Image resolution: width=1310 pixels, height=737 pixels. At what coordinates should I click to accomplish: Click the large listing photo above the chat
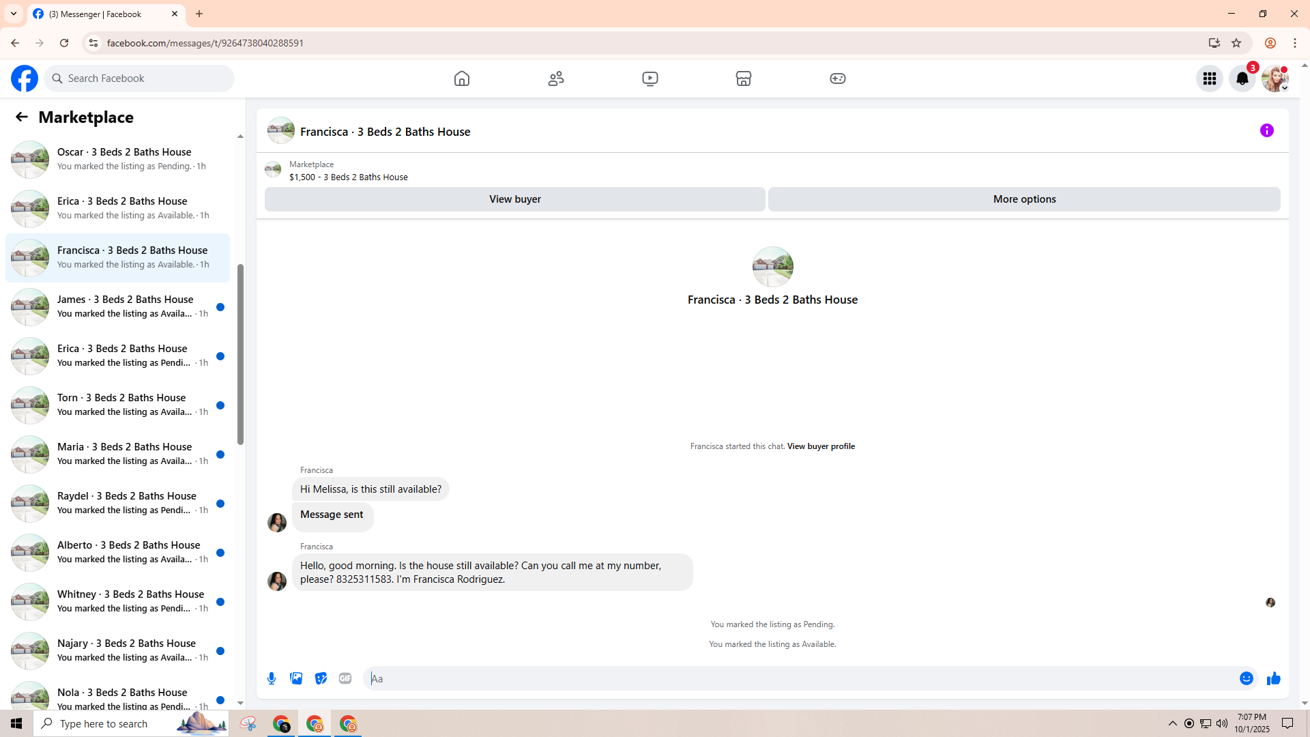pyautogui.click(x=772, y=267)
